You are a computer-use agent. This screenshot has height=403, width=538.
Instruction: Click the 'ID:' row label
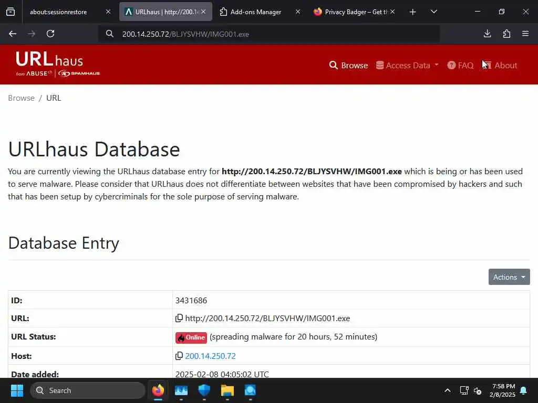(16, 301)
